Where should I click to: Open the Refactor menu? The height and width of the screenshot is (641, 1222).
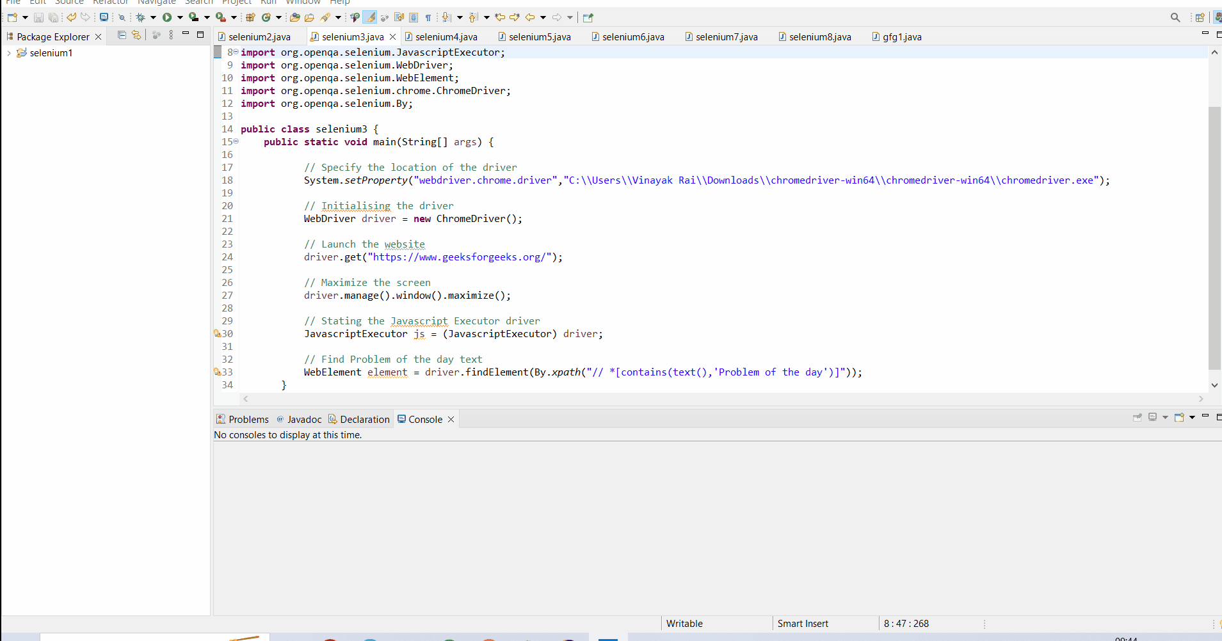point(110,3)
